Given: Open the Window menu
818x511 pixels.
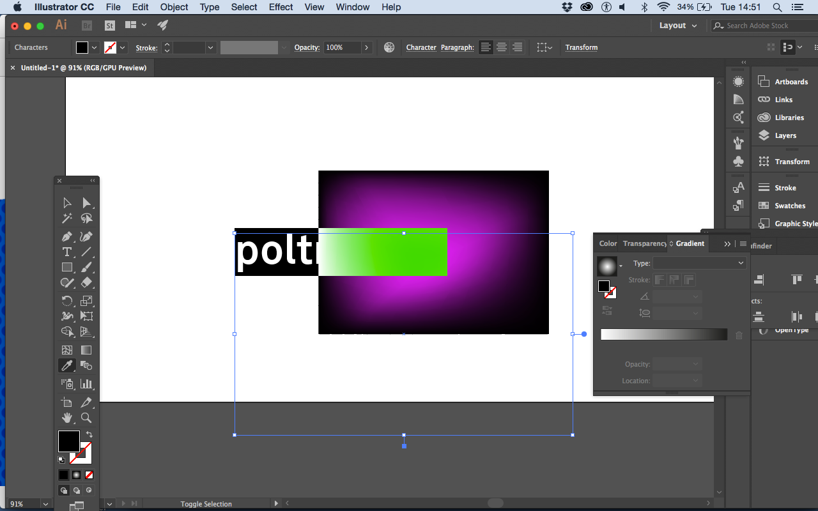Looking at the screenshot, I should [352, 7].
